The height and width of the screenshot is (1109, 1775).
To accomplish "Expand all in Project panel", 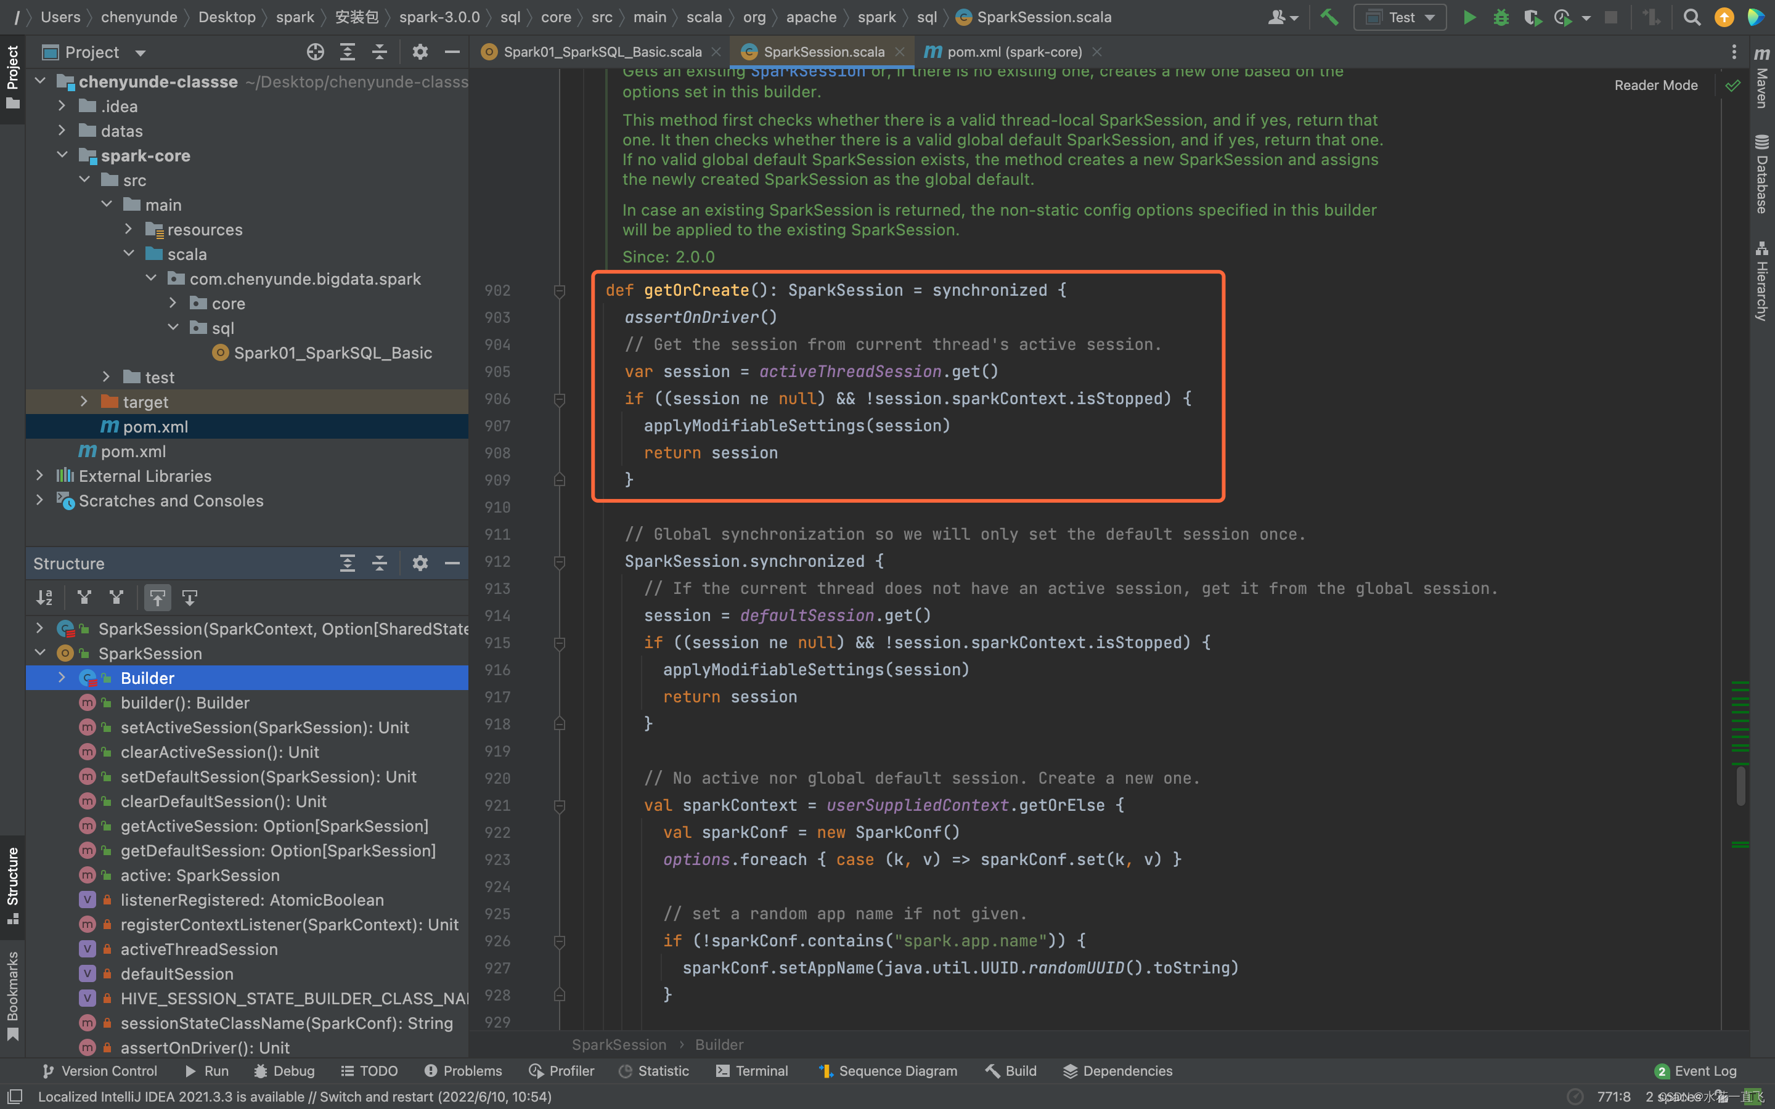I will [x=348, y=52].
